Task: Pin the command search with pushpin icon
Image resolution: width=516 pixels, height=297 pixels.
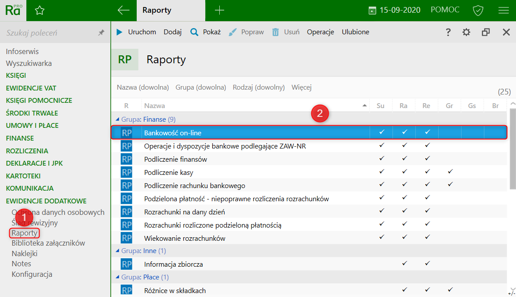Action: coord(101,33)
